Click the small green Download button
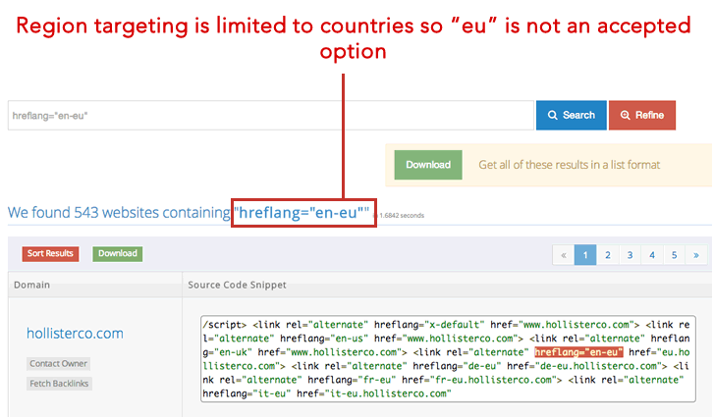The width and height of the screenshot is (714, 417). pos(118,254)
